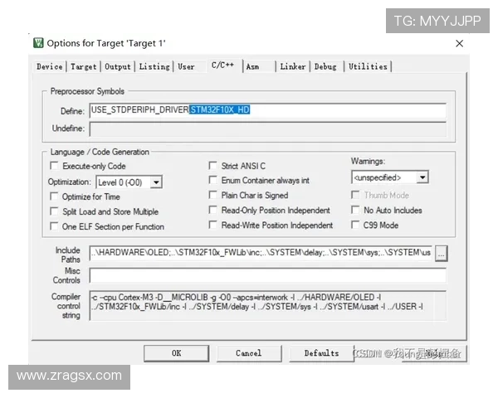Open the Warnings dropdown list

point(422,177)
